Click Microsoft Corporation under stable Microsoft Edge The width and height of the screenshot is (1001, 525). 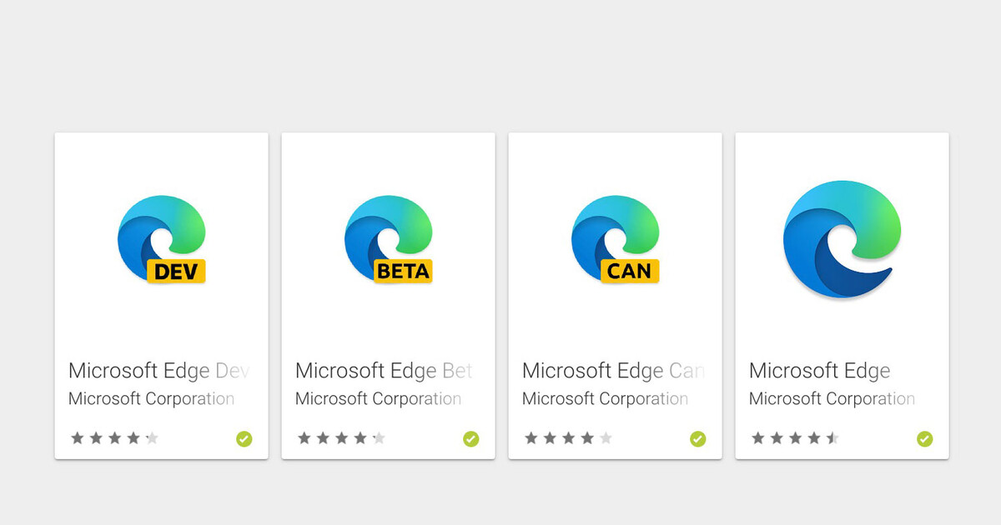point(832,399)
